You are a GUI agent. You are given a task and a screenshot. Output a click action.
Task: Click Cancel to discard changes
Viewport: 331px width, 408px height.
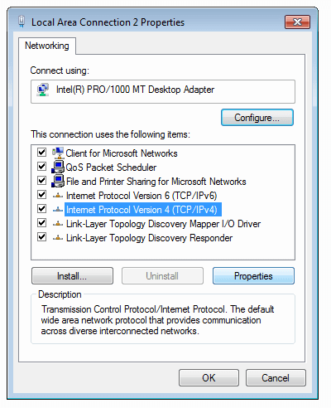276,378
